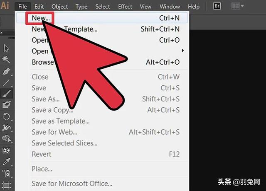
Task: Open the Help menu
Action: [194, 7]
